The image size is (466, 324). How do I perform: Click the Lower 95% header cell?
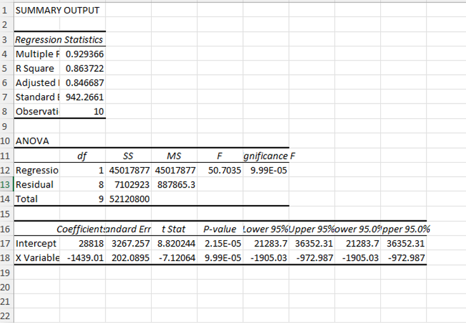[x=266, y=229]
